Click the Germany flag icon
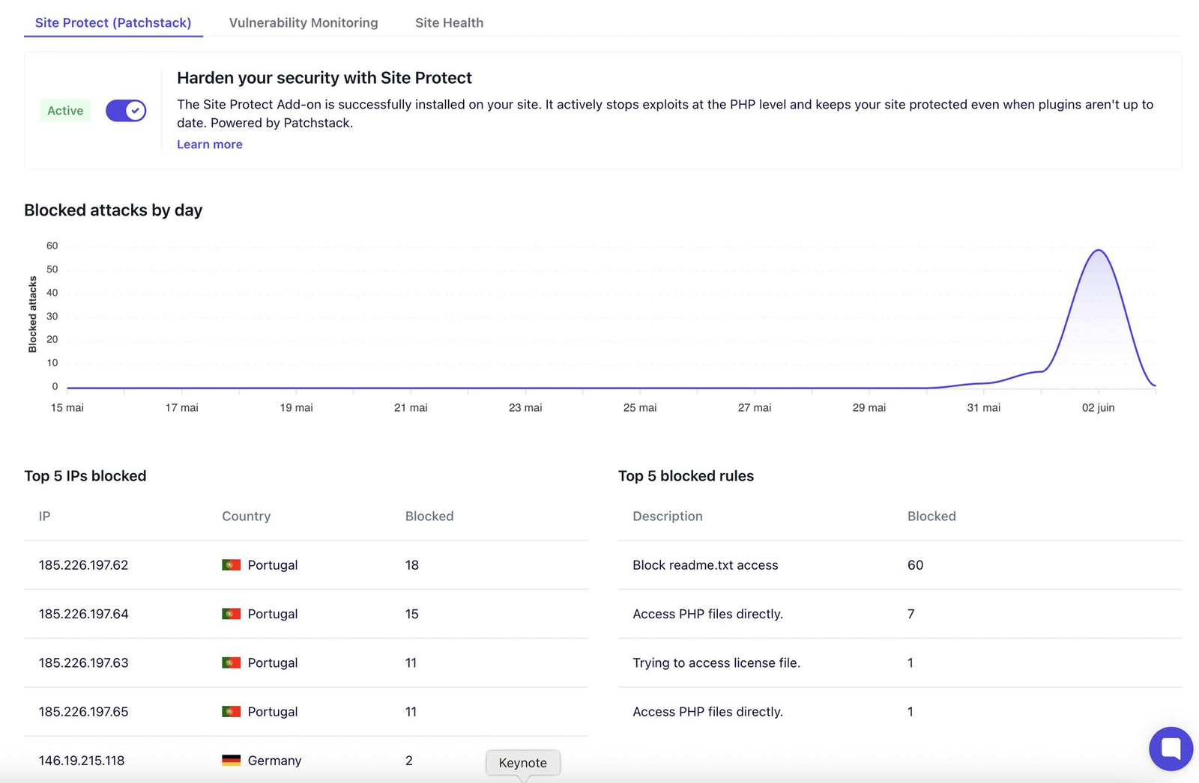Viewport: 1199px width, 783px height. pos(231,761)
